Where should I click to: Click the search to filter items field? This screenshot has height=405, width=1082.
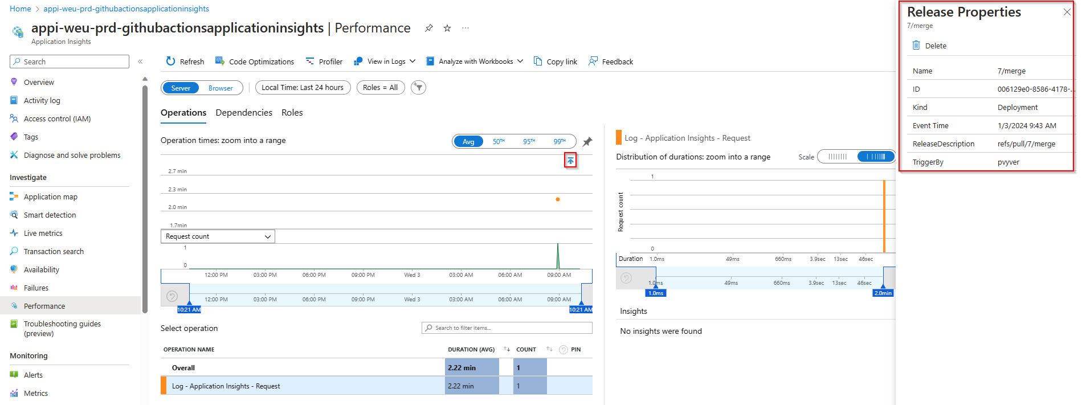[507, 328]
